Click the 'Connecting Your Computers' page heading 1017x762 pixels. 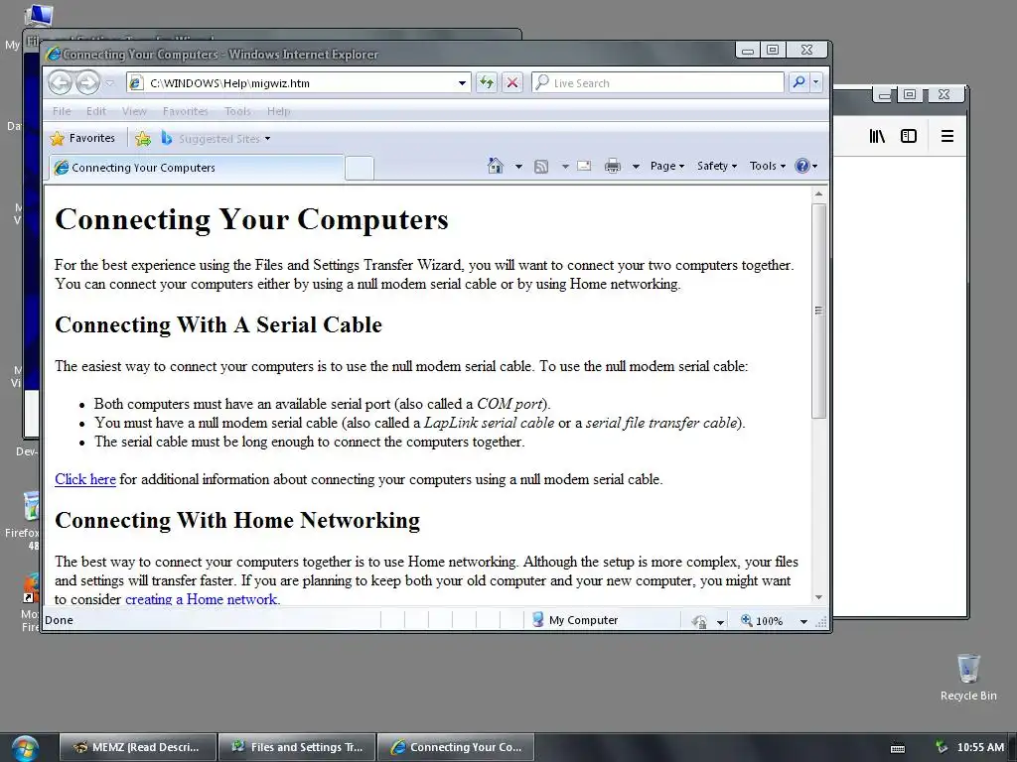(x=251, y=219)
